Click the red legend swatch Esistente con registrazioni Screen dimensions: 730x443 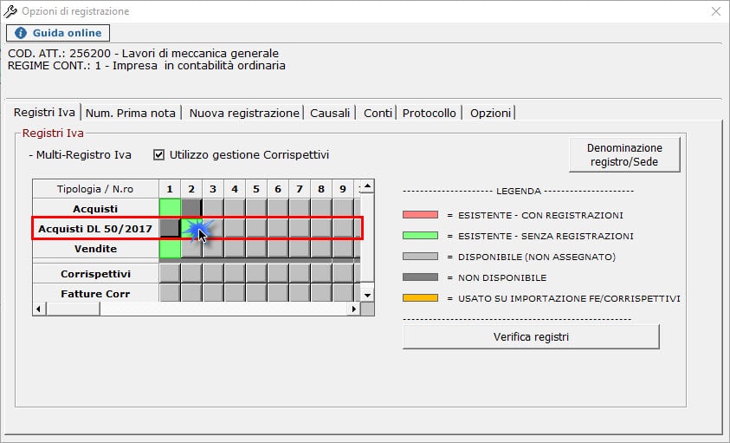420,215
